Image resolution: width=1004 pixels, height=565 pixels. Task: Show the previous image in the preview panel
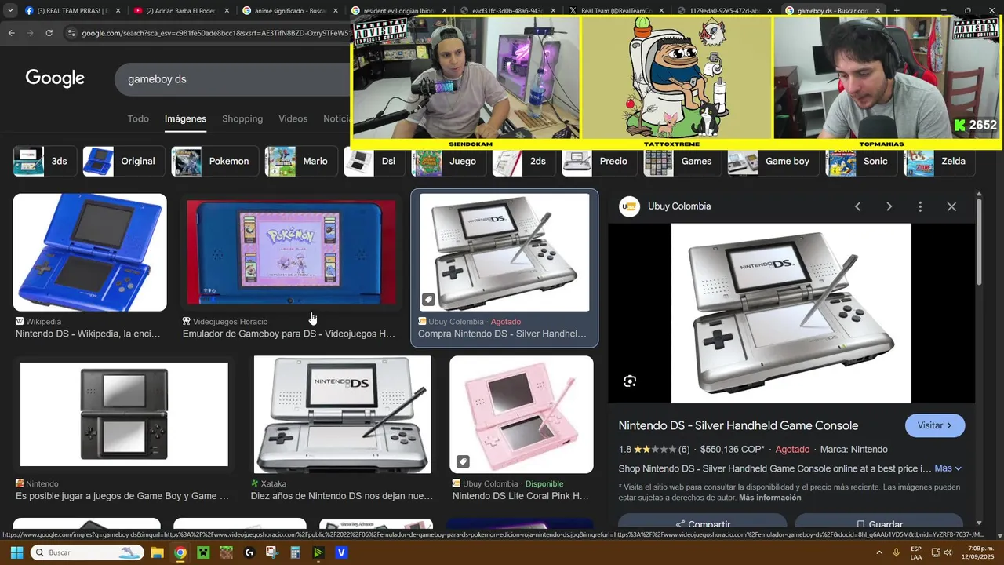(857, 206)
